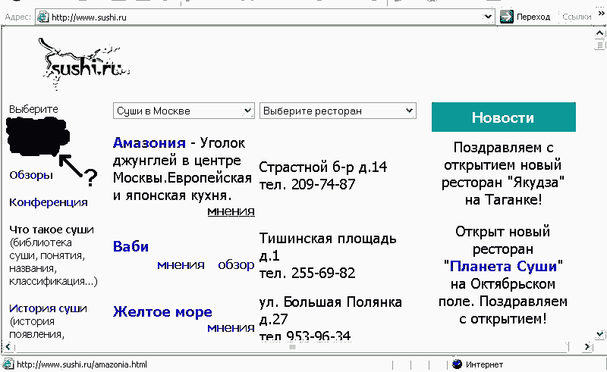The image size is (607, 372).
Task: Click the Internet zone globe icon in status bar
Action: click(457, 364)
